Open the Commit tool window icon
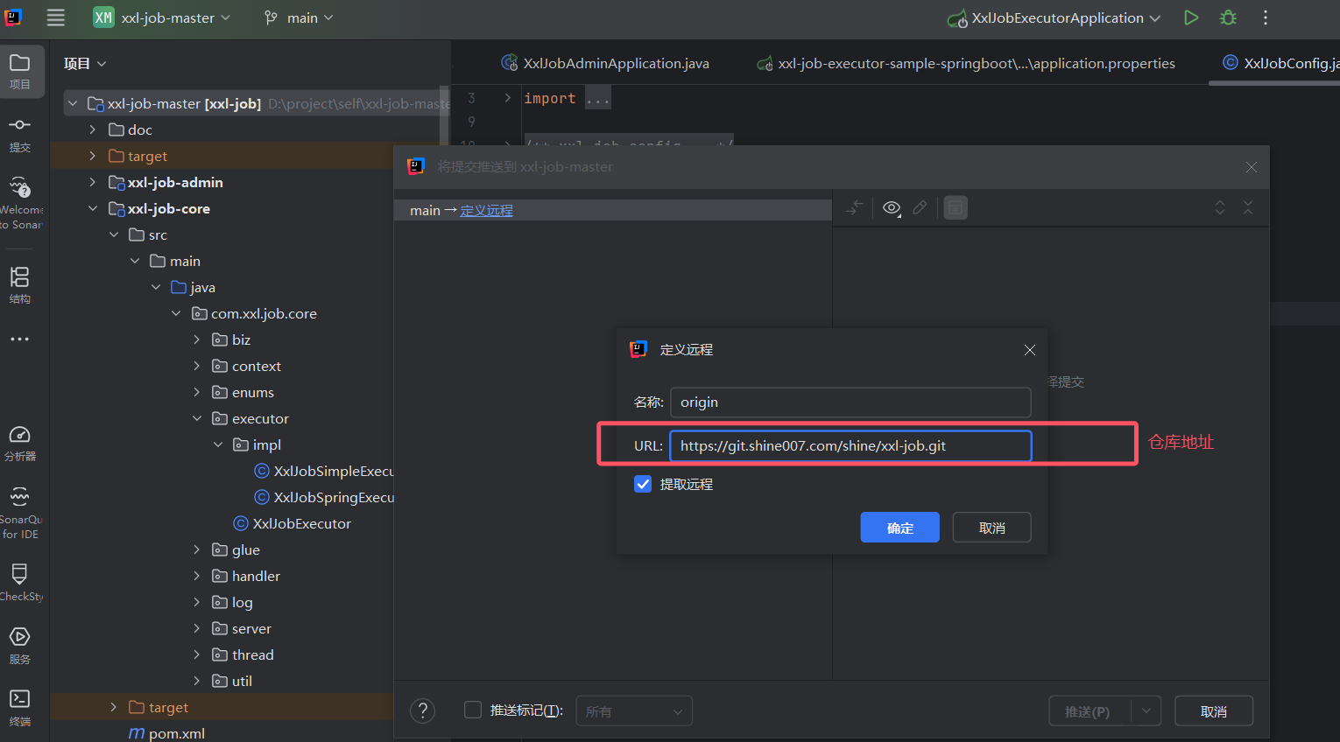 (x=19, y=133)
